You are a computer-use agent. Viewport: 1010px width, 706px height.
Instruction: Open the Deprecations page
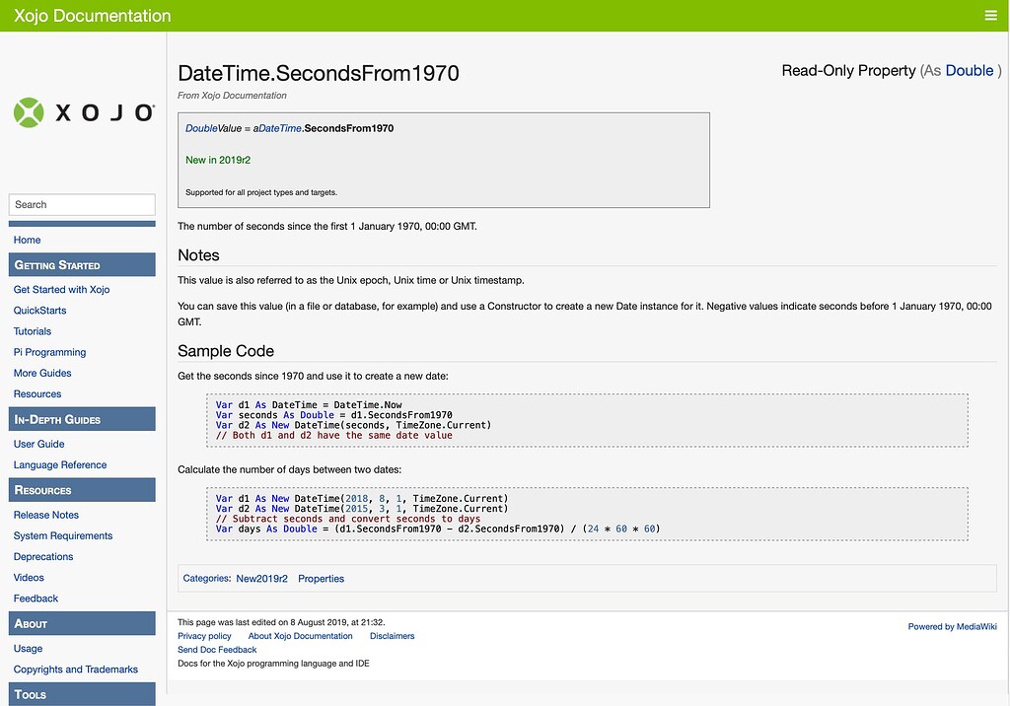click(42, 556)
